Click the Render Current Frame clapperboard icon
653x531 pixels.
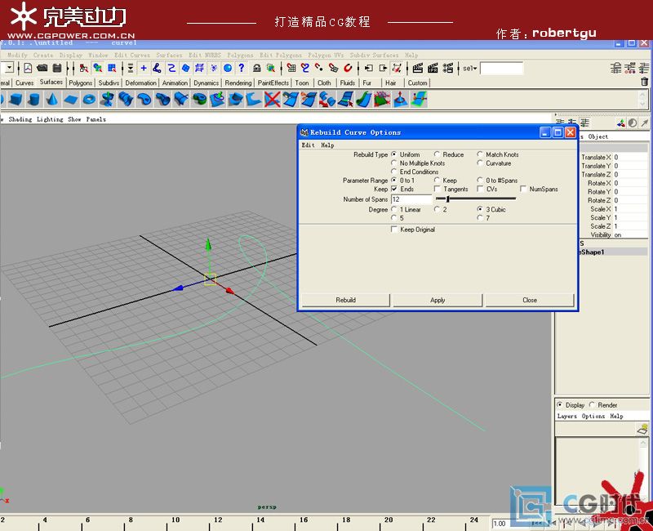[418, 68]
